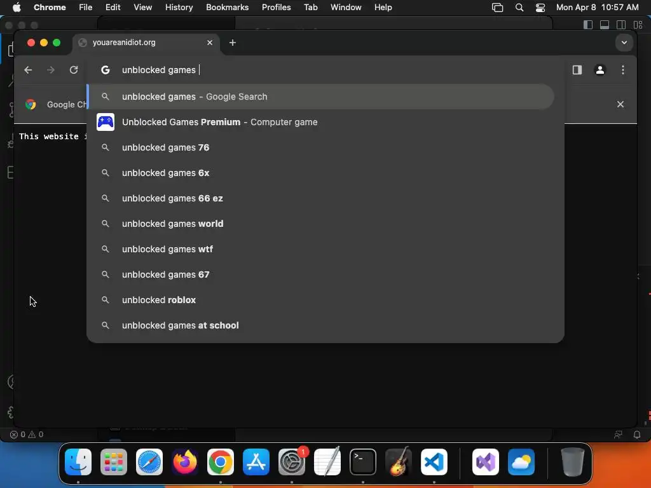Open Control Center in menu bar
The height and width of the screenshot is (488, 651).
540,7
